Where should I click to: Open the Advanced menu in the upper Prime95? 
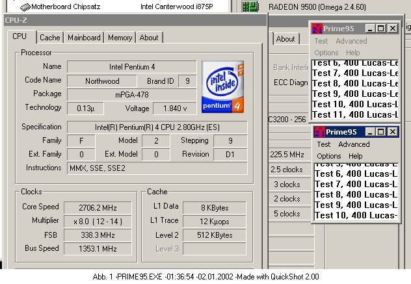point(351,41)
